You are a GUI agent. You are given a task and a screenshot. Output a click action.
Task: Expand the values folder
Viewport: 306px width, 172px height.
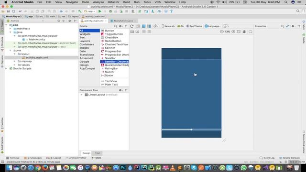[14, 65]
